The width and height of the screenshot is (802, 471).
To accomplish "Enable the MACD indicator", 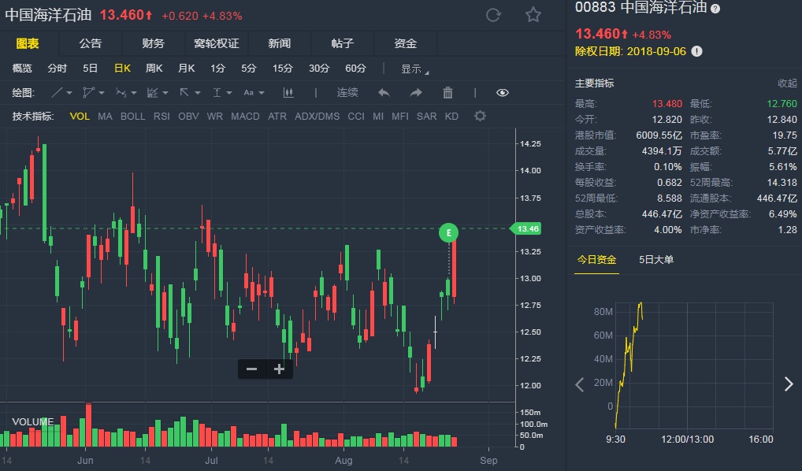I will coord(245,116).
